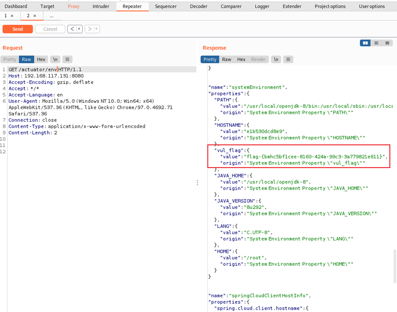This screenshot has height=312, width=397.
Task: Open the back history dropdown arrow
Action: coord(79,29)
